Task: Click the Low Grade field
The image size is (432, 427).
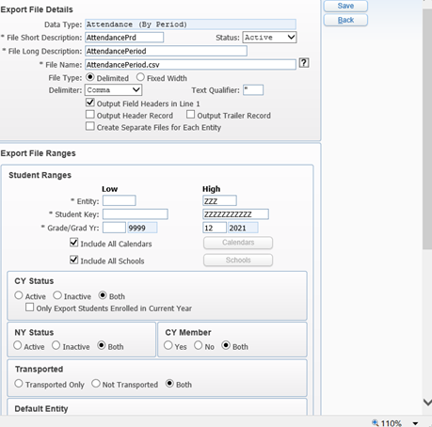Action: (x=114, y=228)
